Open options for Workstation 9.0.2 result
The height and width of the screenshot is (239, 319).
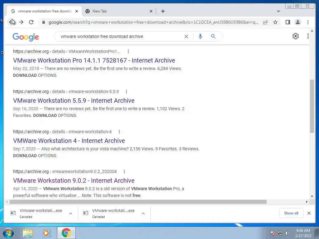[x=124, y=171]
